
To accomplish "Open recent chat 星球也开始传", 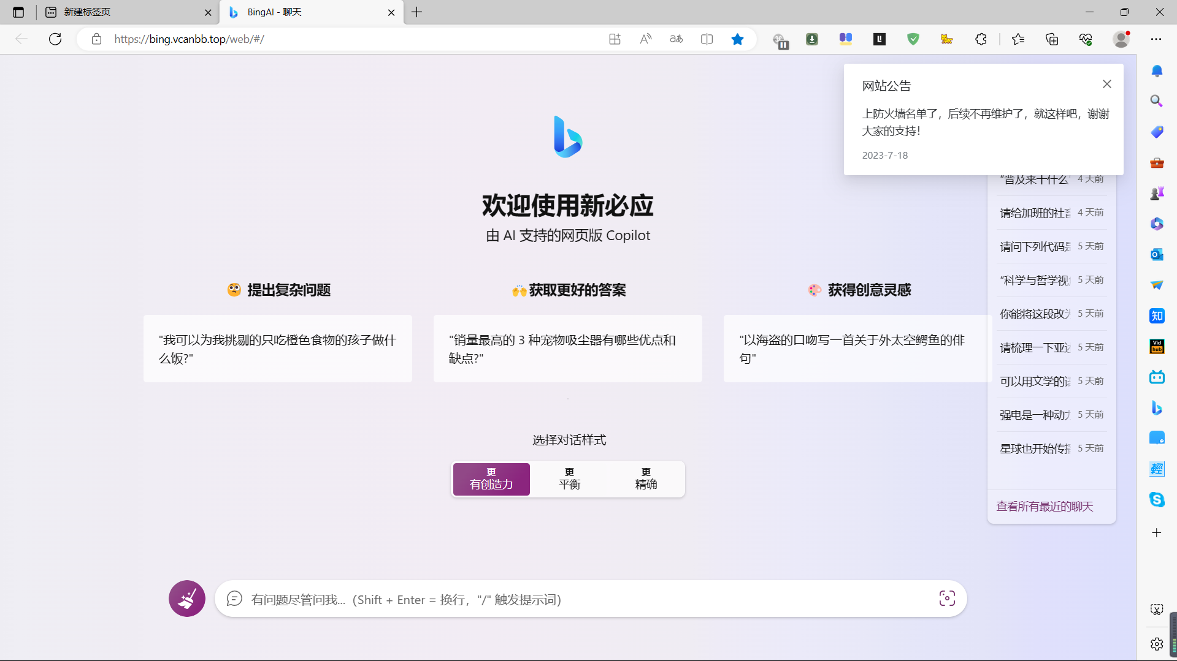I will 1051,448.
